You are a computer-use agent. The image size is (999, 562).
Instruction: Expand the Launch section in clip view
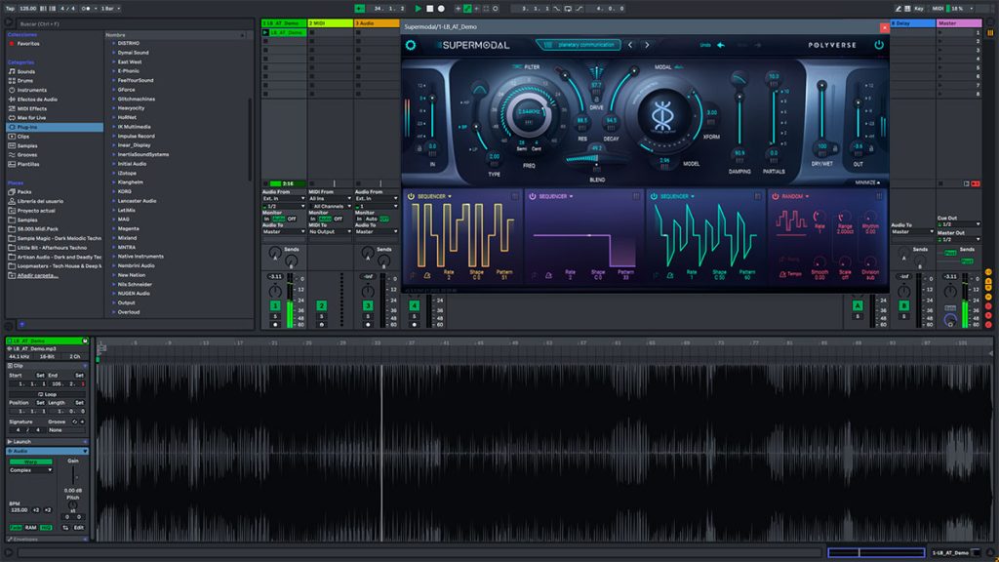click(10, 442)
